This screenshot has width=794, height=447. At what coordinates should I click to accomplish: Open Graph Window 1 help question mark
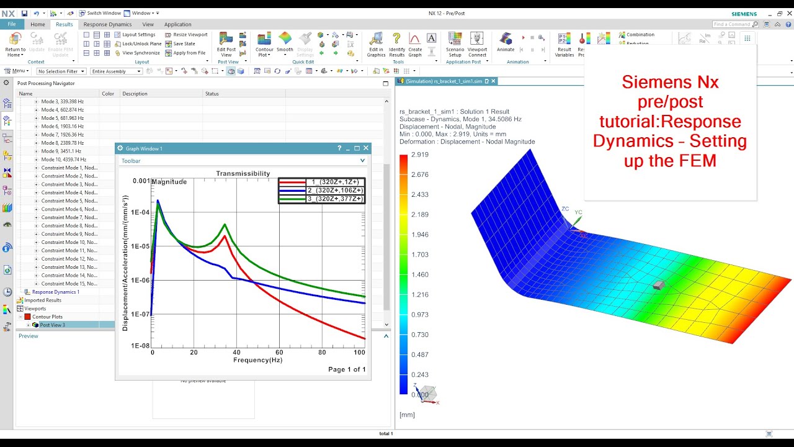pyautogui.click(x=339, y=148)
